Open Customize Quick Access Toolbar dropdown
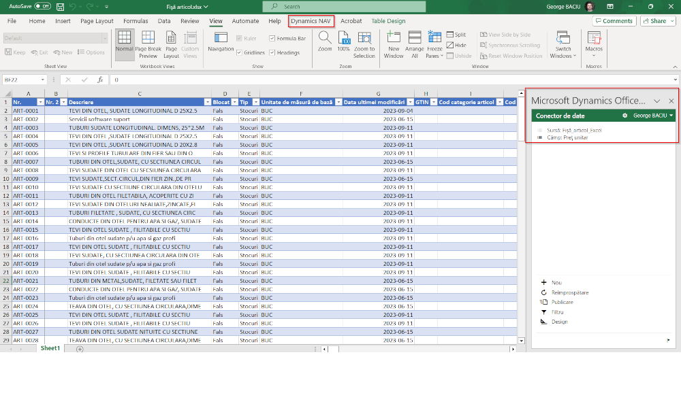 [106, 7]
